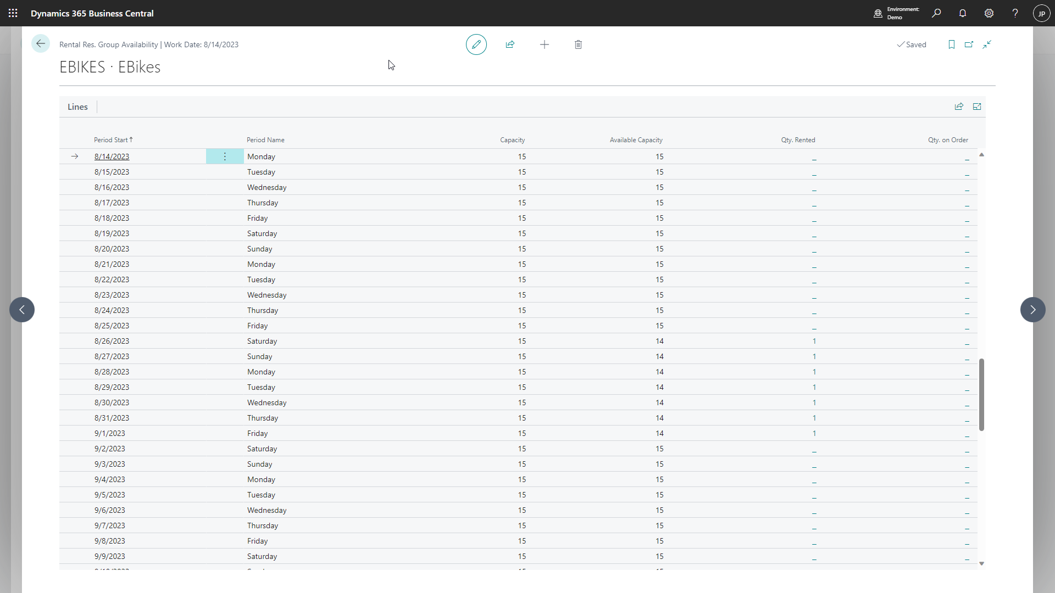Select the 9/1/2023 date cell

point(109,433)
